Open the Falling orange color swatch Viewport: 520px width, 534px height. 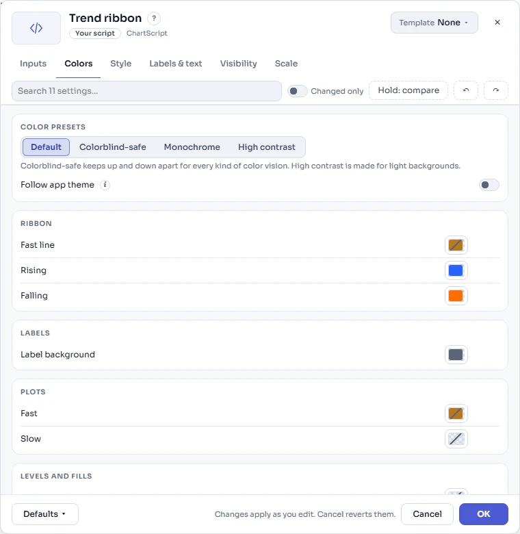click(x=456, y=296)
